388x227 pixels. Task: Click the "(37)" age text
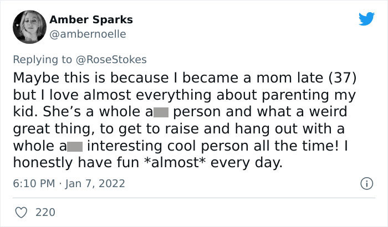coord(346,76)
